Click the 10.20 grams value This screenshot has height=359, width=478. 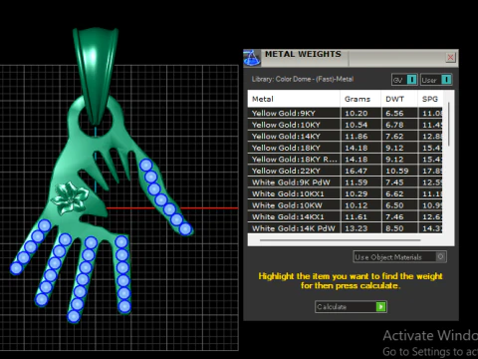pyautogui.click(x=357, y=113)
